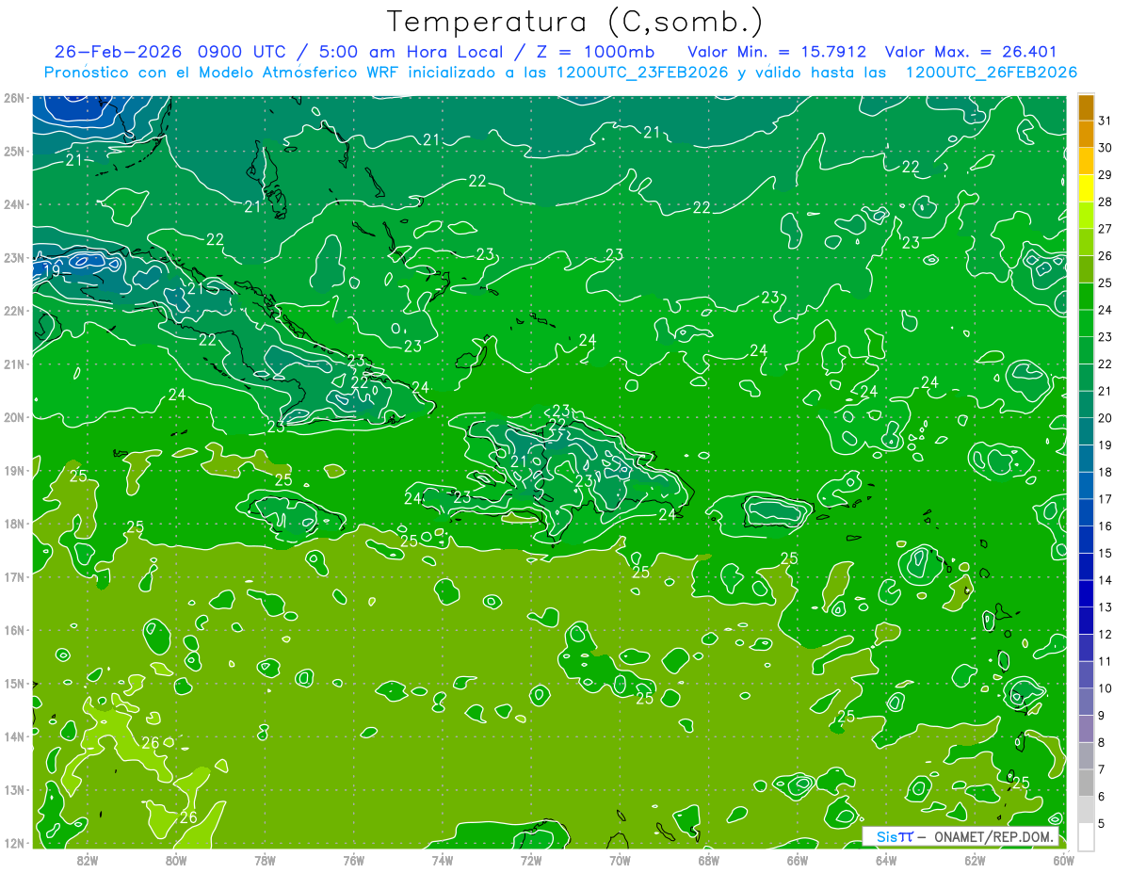
Task: Pick the orange swatch between 30 and 31
Action: [1087, 134]
